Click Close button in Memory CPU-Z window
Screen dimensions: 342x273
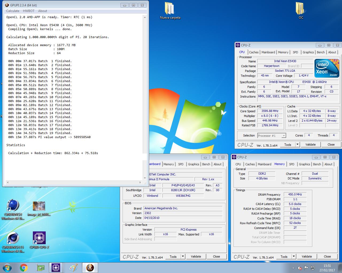point(327,256)
